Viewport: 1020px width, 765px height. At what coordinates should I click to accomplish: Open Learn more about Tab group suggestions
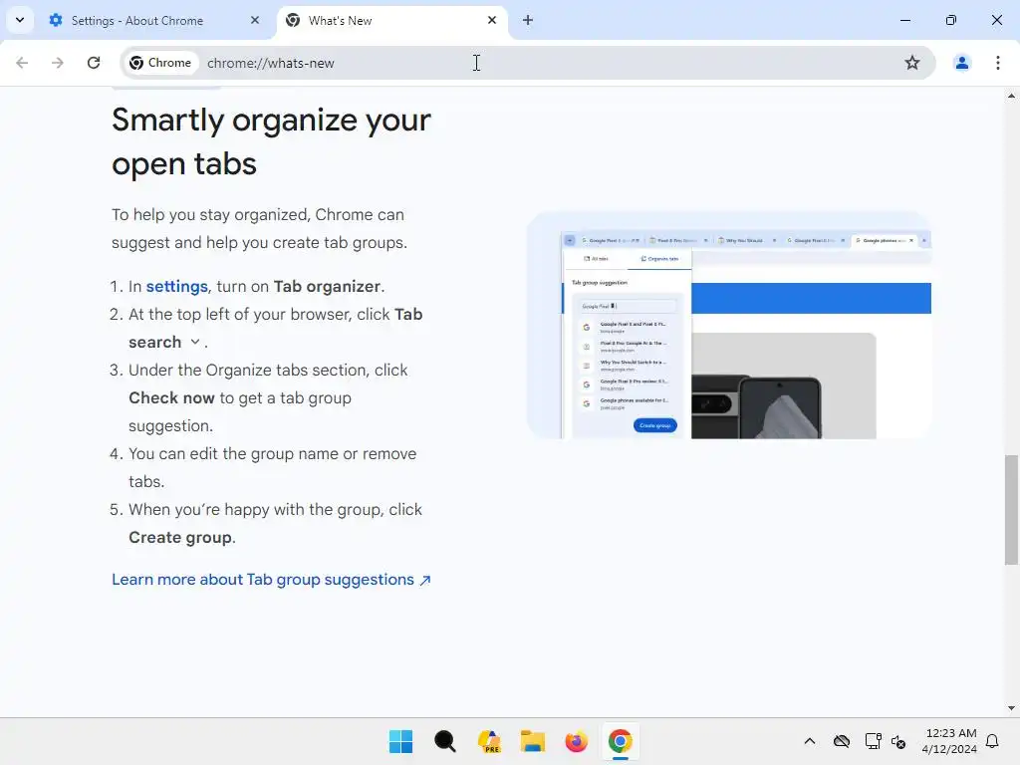click(x=271, y=580)
